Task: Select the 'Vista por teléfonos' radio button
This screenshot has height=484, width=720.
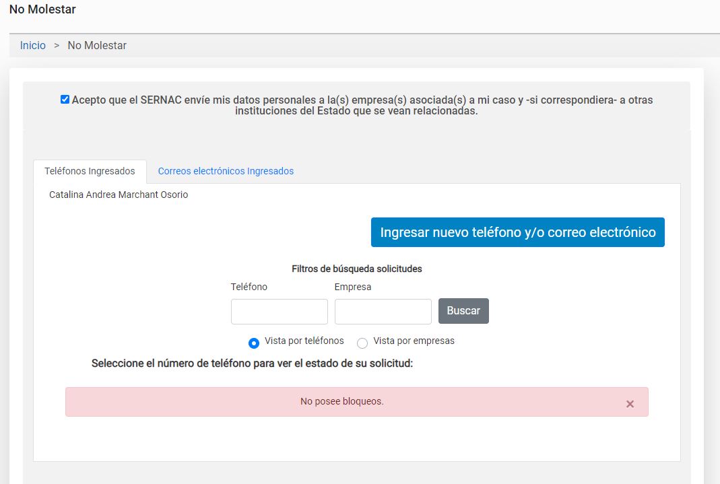Action: click(254, 343)
